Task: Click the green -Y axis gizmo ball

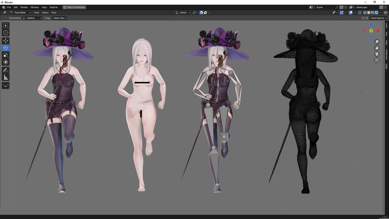Action: pyautogui.click(x=371, y=31)
